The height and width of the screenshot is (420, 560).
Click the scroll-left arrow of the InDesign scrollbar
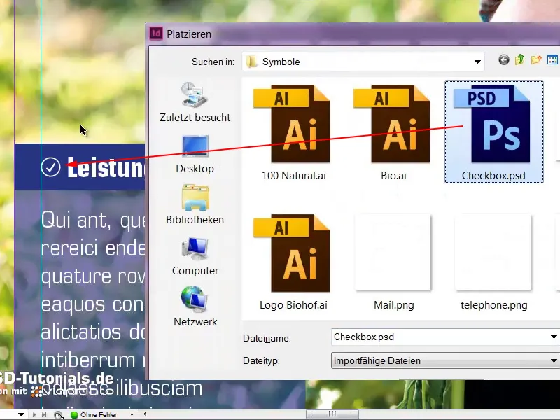pyautogui.click(x=145, y=414)
